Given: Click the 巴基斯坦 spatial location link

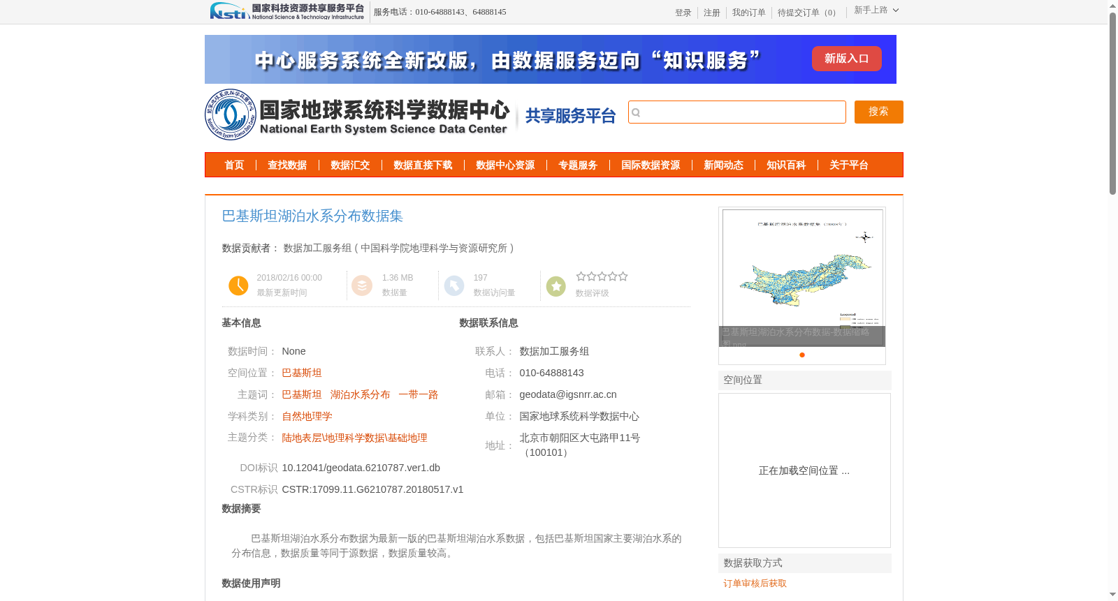Looking at the screenshot, I should (302, 373).
